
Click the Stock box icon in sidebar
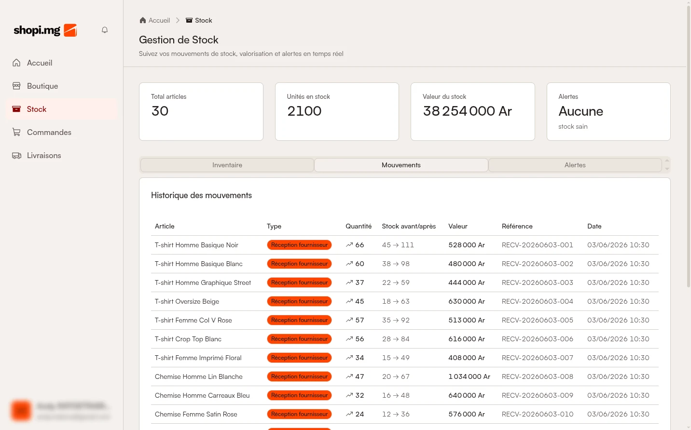pyautogui.click(x=16, y=109)
